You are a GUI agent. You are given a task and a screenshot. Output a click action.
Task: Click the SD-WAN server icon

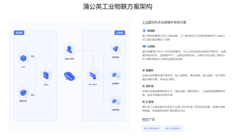[x=93, y=75]
